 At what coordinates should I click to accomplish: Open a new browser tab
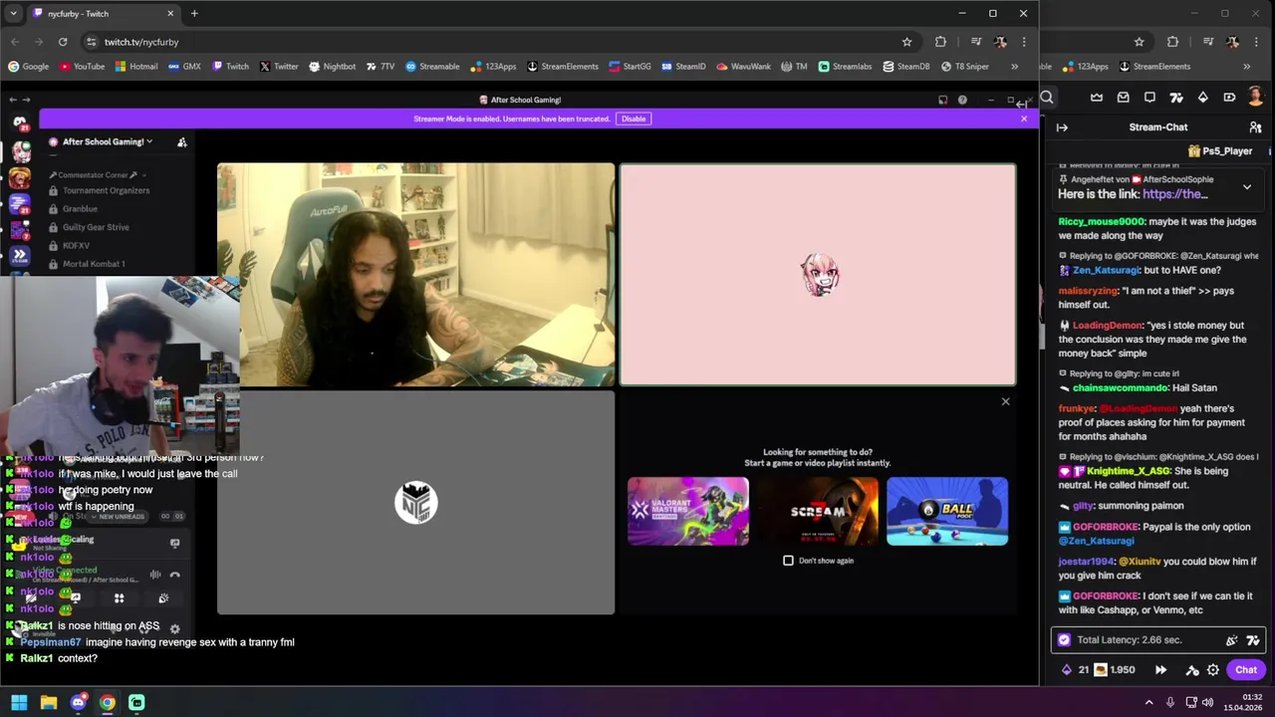tap(194, 14)
